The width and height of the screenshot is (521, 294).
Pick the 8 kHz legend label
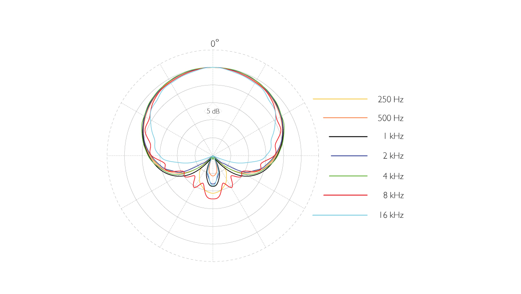click(393, 195)
